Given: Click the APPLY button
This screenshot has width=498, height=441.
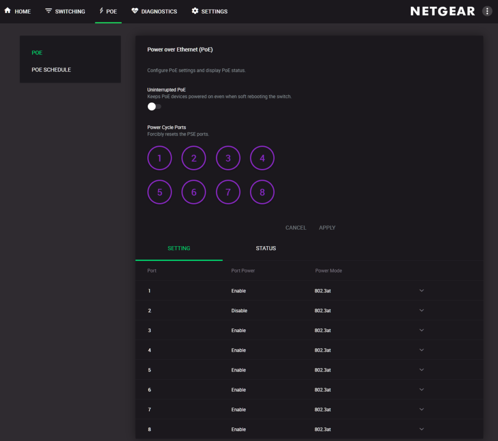Looking at the screenshot, I should 327,228.
